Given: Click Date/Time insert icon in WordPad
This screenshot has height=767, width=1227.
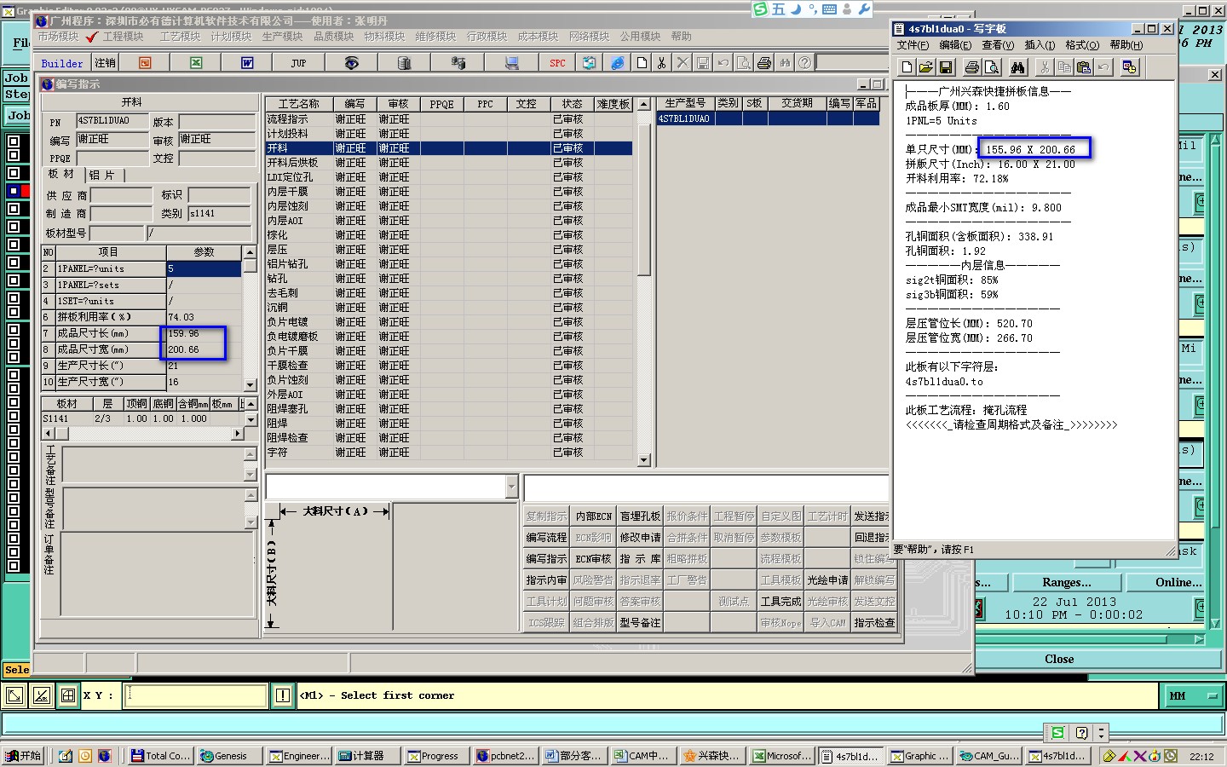Looking at the screenshot, I should pos(1130,67).
